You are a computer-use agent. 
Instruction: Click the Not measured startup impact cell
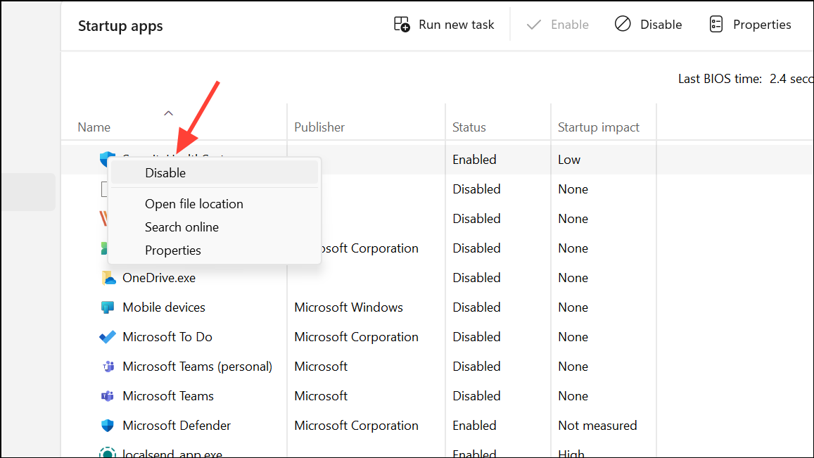[x=597, y=426]
